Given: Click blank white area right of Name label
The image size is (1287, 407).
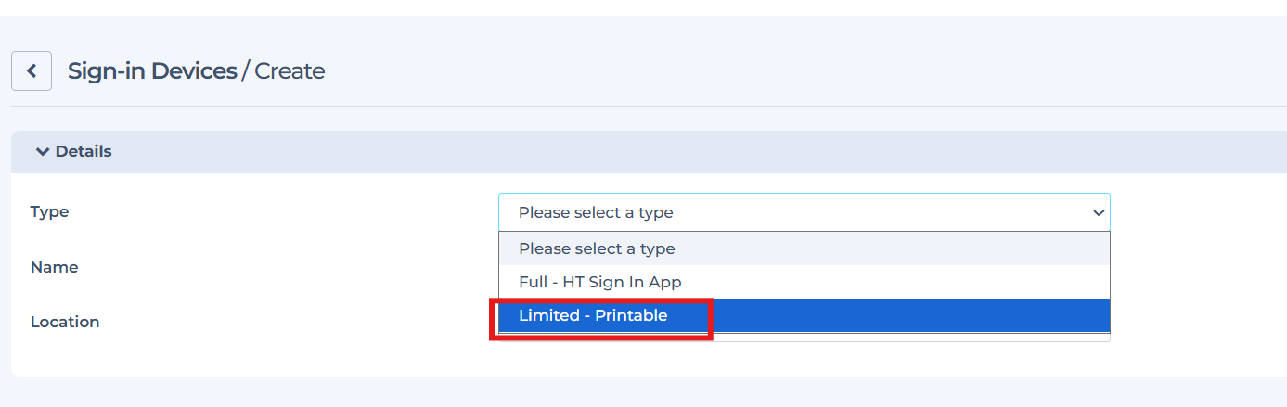Looking at the screenshot, I should [278, 267].
